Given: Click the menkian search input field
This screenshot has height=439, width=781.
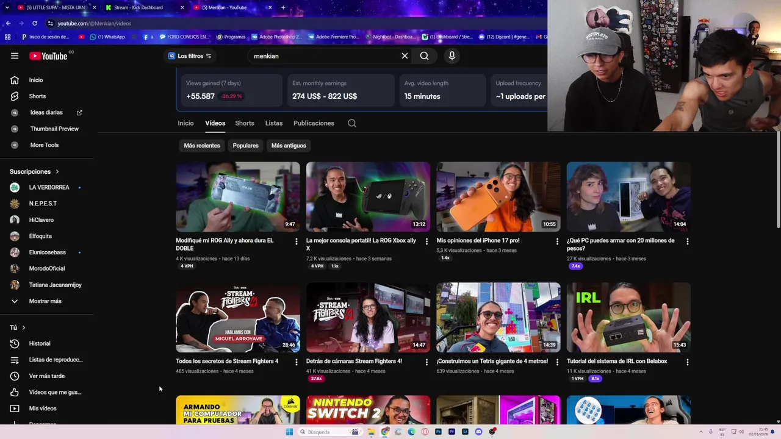Looking at the screenshot, I should click(323, 56).
